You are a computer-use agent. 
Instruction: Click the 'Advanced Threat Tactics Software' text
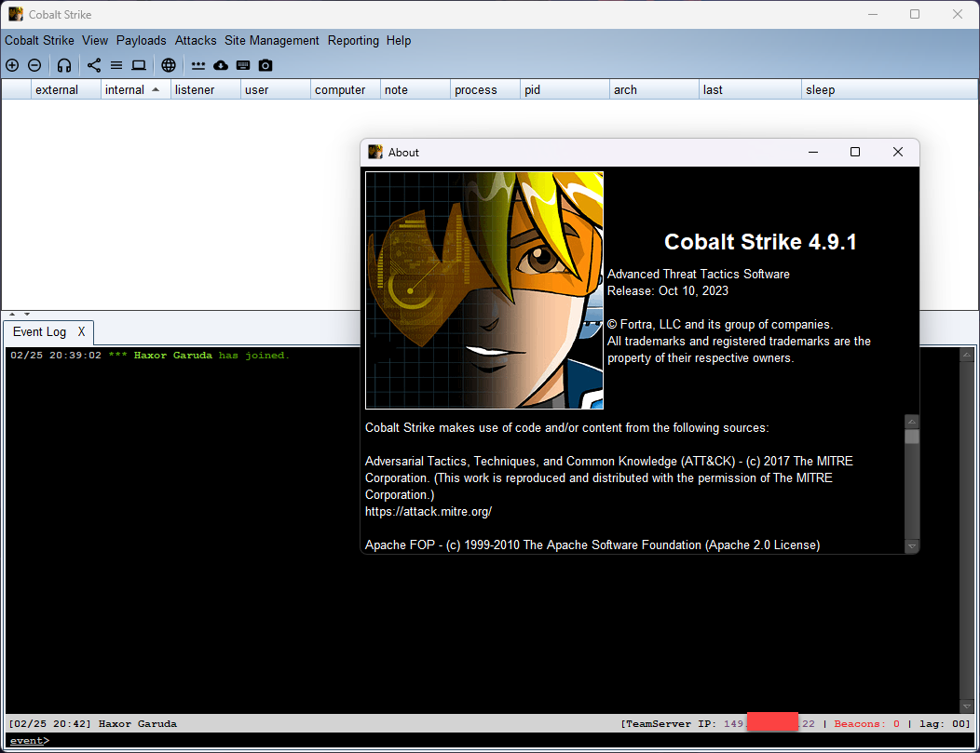tap(698, 274)
